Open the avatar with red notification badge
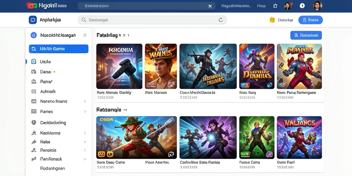Viewport: 352px width, 176px height. click(x=288, y=6)
